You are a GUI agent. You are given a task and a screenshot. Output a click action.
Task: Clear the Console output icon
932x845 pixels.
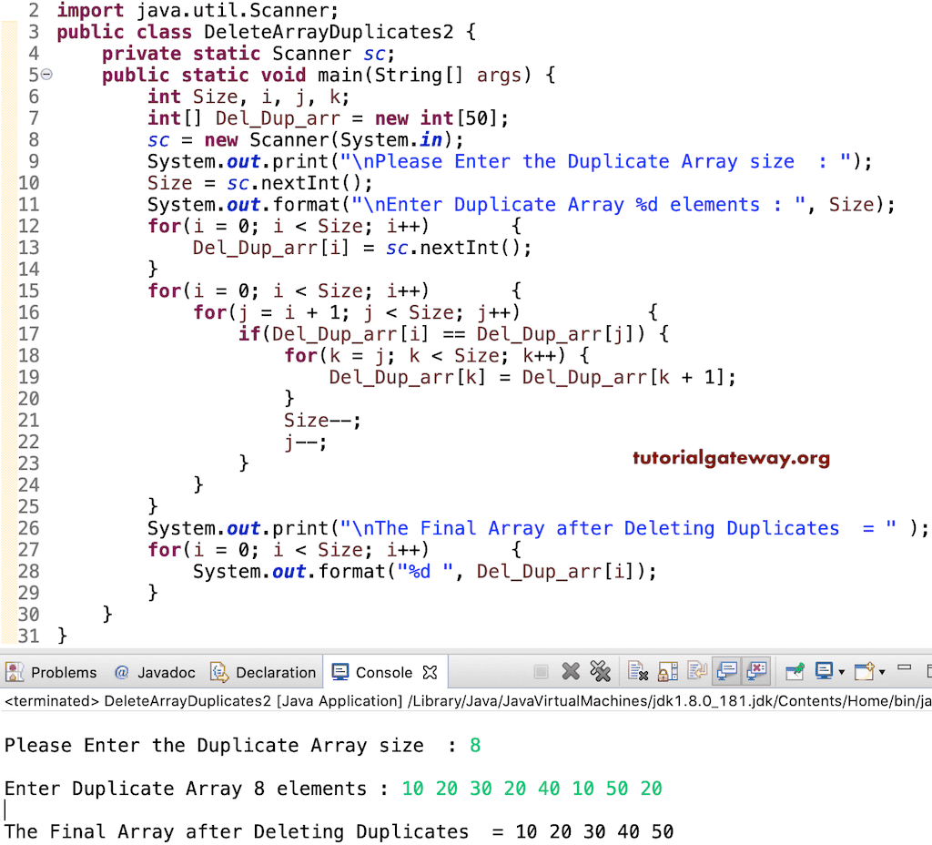[636, 671]
